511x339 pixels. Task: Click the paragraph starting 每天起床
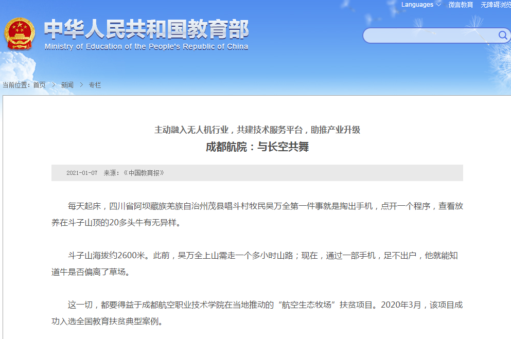pos(257,215)
